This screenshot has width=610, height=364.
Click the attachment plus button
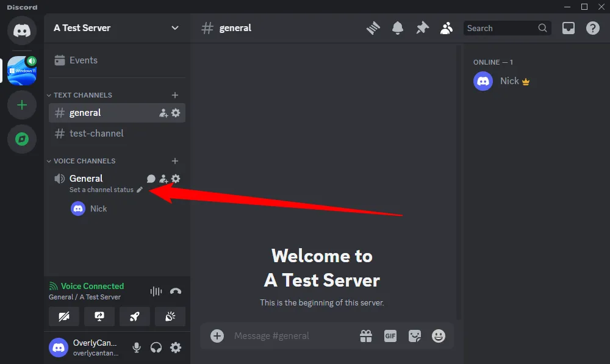pyautogui.click(x=217, y=336)
